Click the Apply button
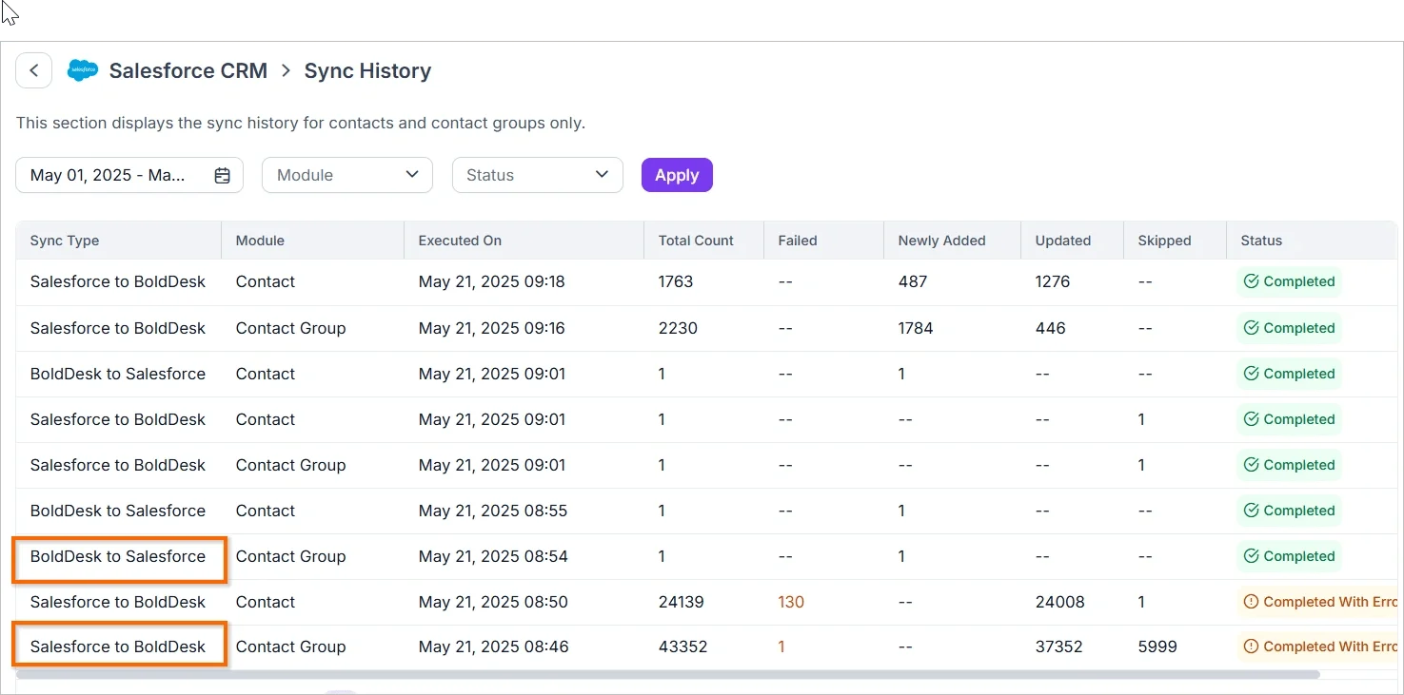Image resolution: width=1404 pixels, height=695 pixels. [x=677, y=175]
